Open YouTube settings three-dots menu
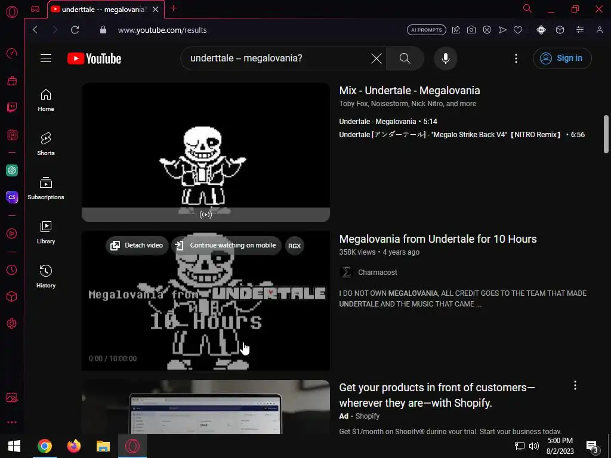The width and height of the screenshot is (611, 458). (516, 58)
